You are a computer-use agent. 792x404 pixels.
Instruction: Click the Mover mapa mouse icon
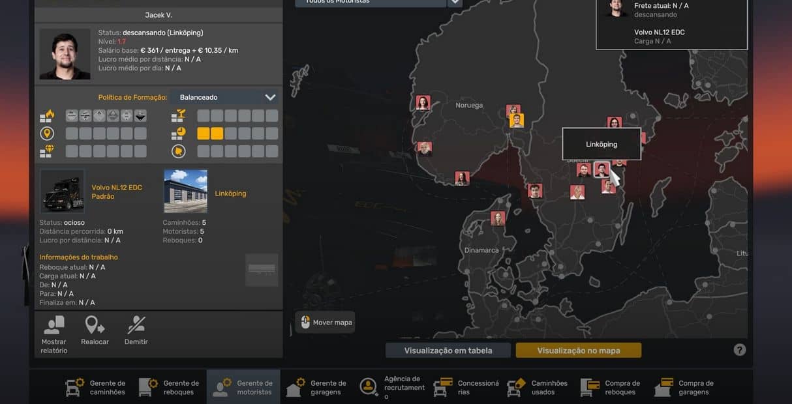[305, 322]
